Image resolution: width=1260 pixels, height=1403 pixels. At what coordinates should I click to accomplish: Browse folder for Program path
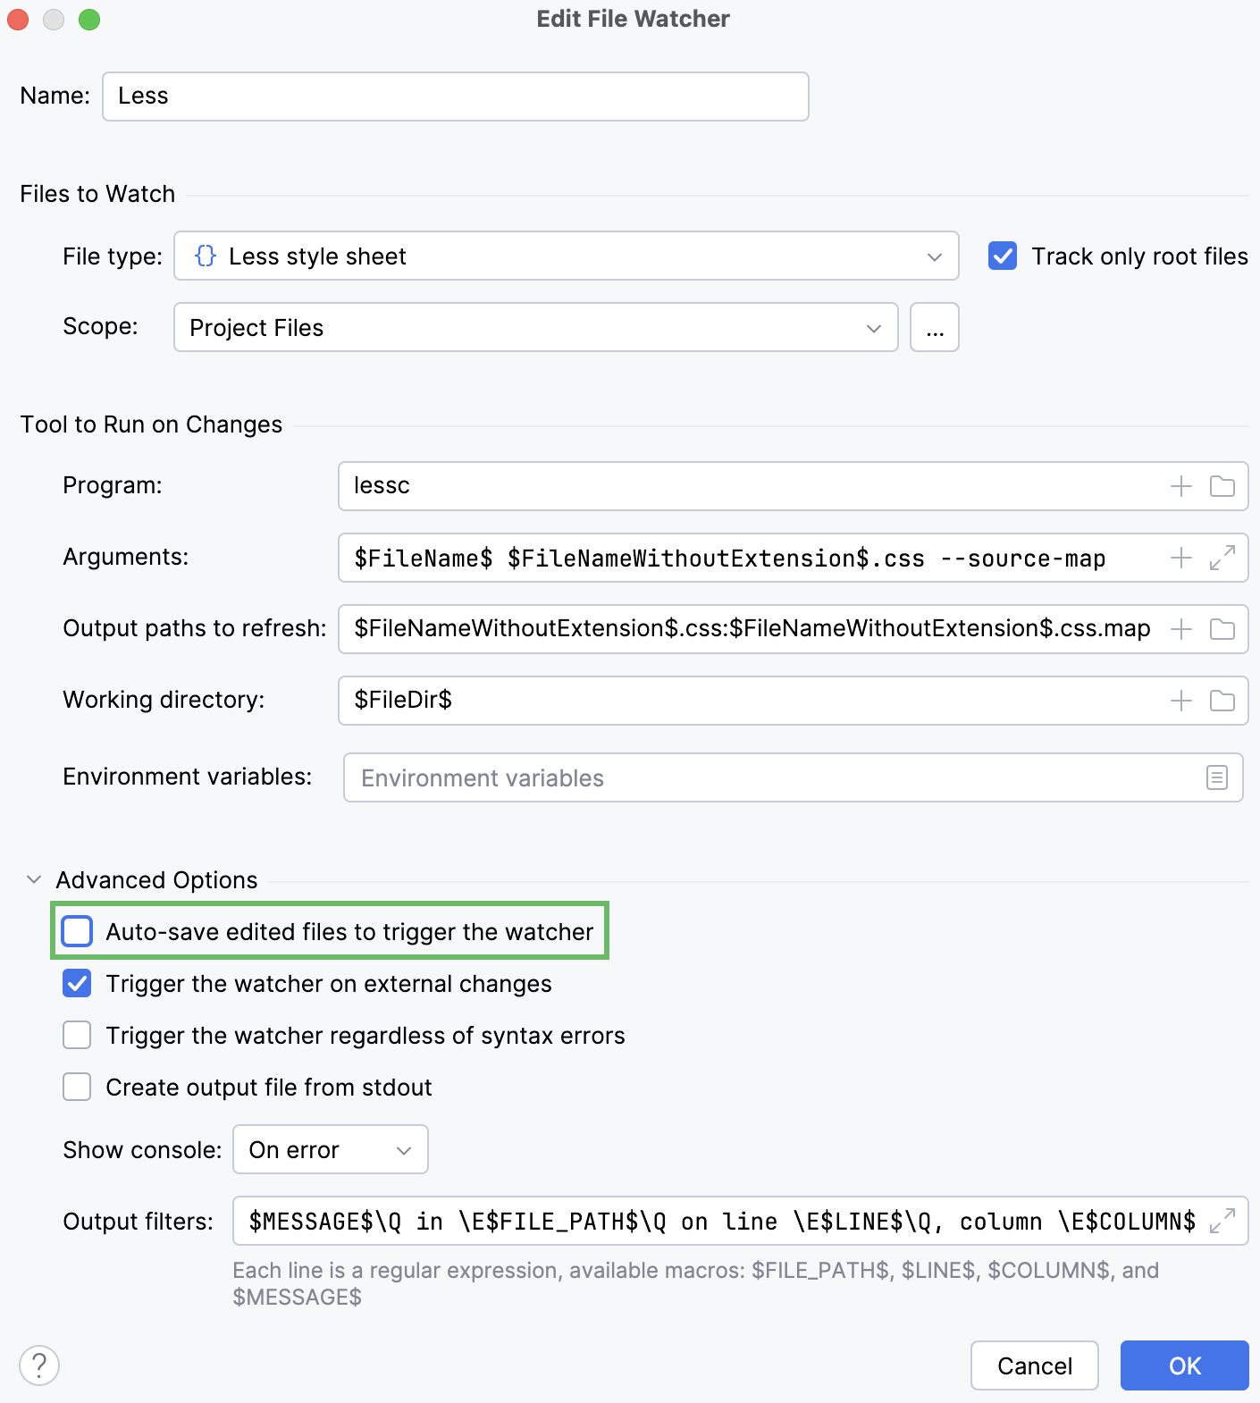[1222, 486]
